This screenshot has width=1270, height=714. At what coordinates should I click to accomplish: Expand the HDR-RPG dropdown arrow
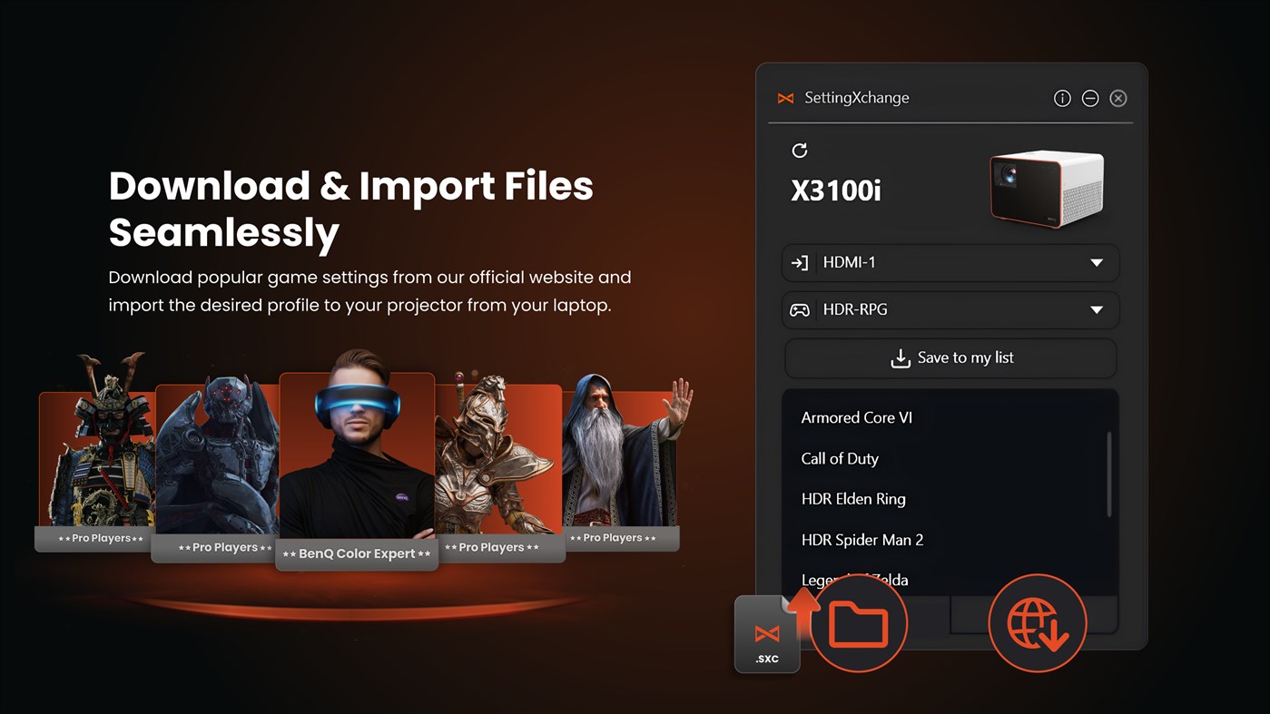point(1097,310)
